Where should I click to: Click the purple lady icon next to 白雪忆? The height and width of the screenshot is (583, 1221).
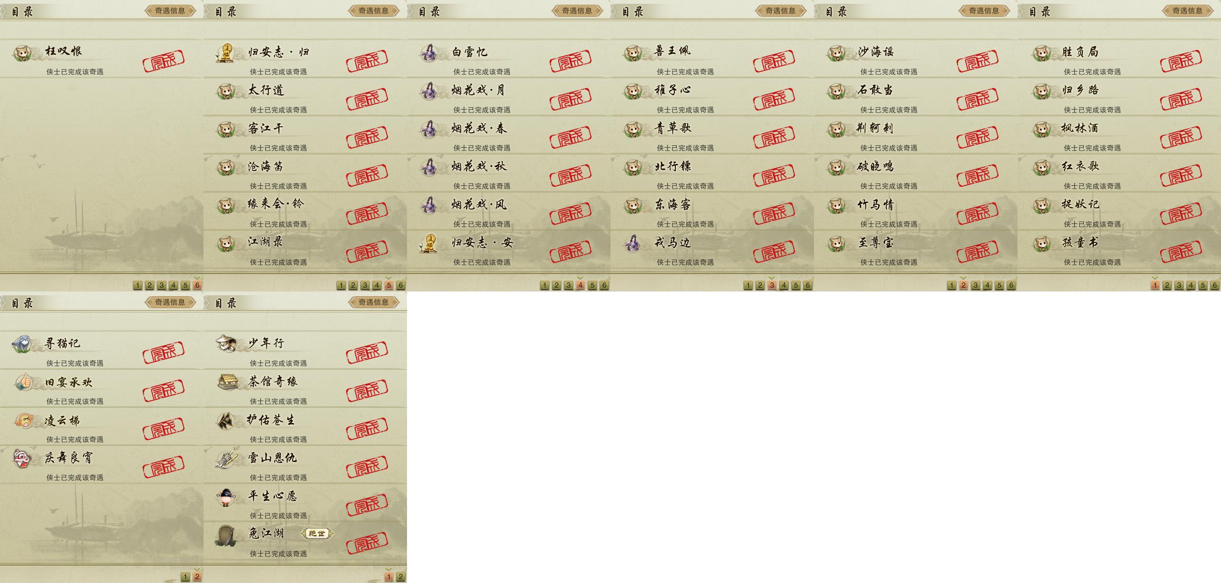tap(430, 53)
